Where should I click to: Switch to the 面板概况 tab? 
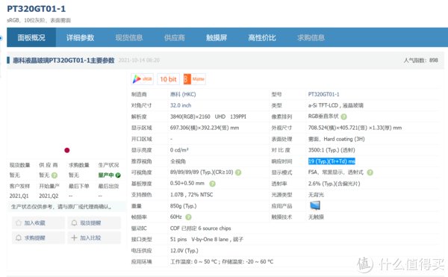[31, 37]
